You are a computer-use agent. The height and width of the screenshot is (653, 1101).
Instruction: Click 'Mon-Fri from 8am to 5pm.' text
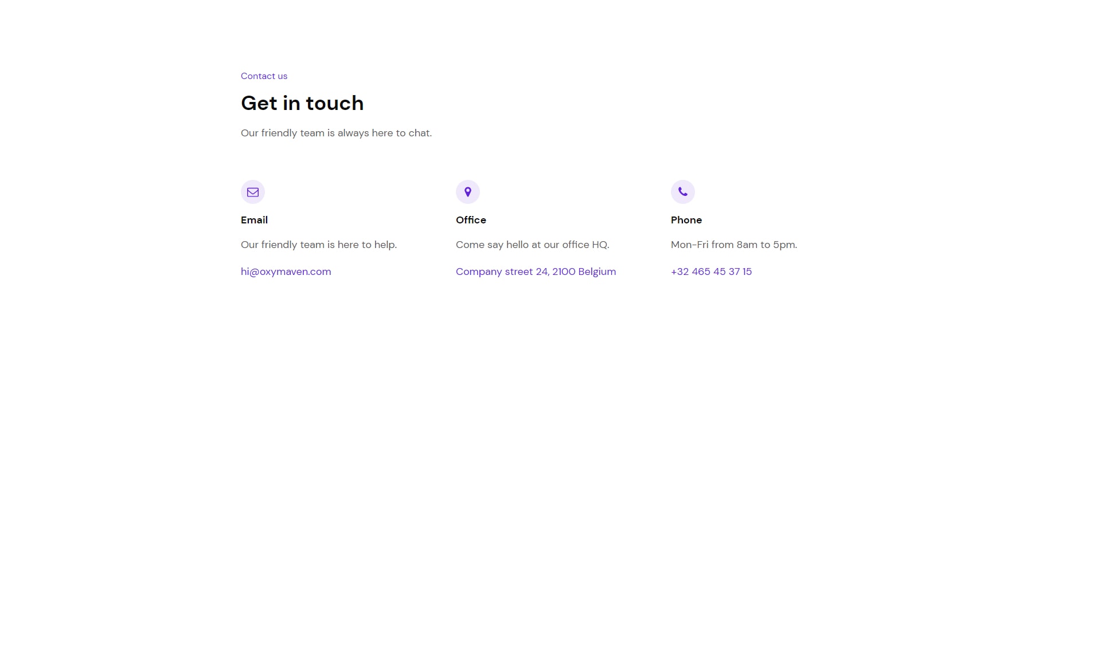[x=734, y=245]
